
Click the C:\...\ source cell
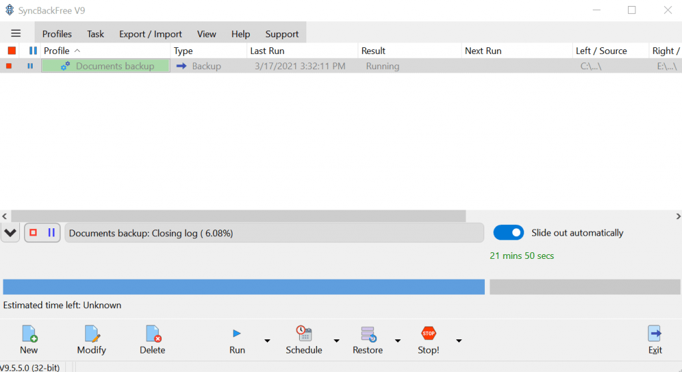[591, 66]
